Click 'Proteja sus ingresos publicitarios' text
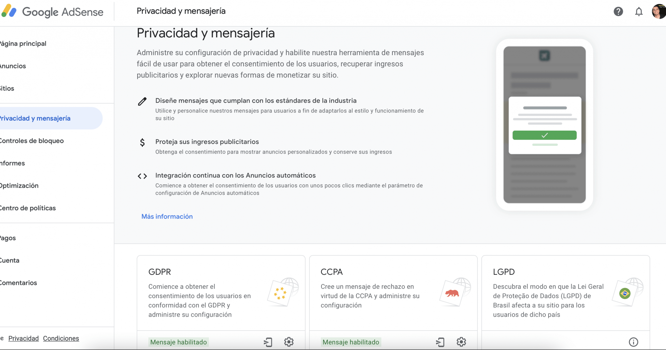The image size is (666, 350). click(x=207, y=142)
